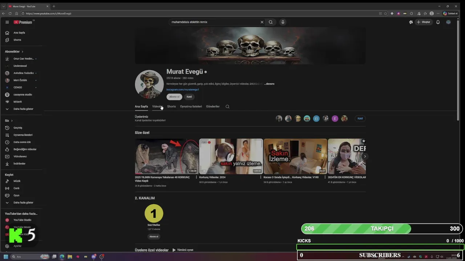Open a new browser tab
The height and width of the screenshot is (261, 465).
tap(54, 6)
